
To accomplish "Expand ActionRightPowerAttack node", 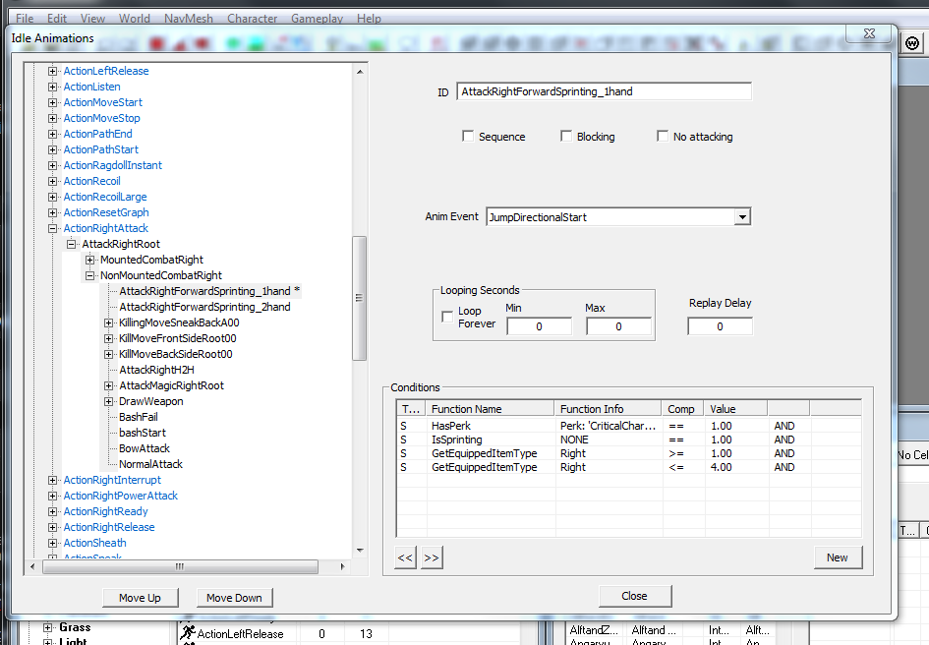I will coord(53,496).
